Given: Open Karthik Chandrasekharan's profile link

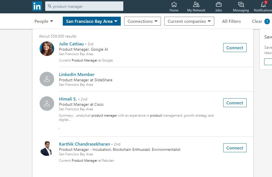Looking at the screenshot, I should pos(85,144).
